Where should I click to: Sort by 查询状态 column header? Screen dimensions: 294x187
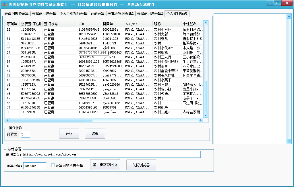60,24
